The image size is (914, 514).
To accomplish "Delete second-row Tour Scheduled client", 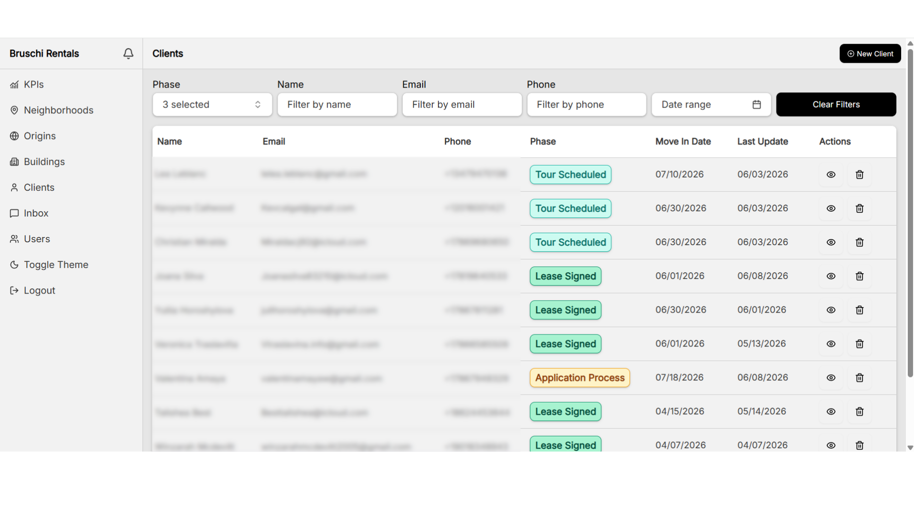I will click(x=860, y=208).
